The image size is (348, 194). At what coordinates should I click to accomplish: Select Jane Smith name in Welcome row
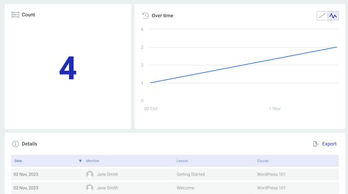coord(107,188)
